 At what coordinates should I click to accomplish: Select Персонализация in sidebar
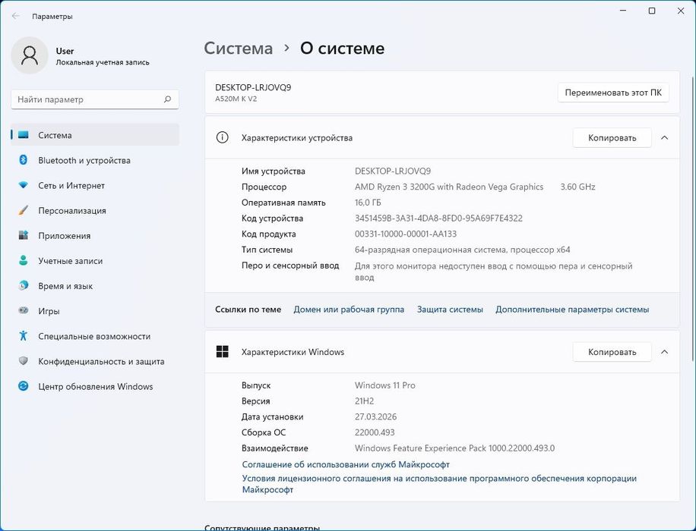(95, 210)
